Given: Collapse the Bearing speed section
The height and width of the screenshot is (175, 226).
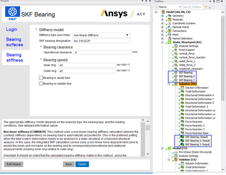Looking at the screenshot, I should 41,59.
